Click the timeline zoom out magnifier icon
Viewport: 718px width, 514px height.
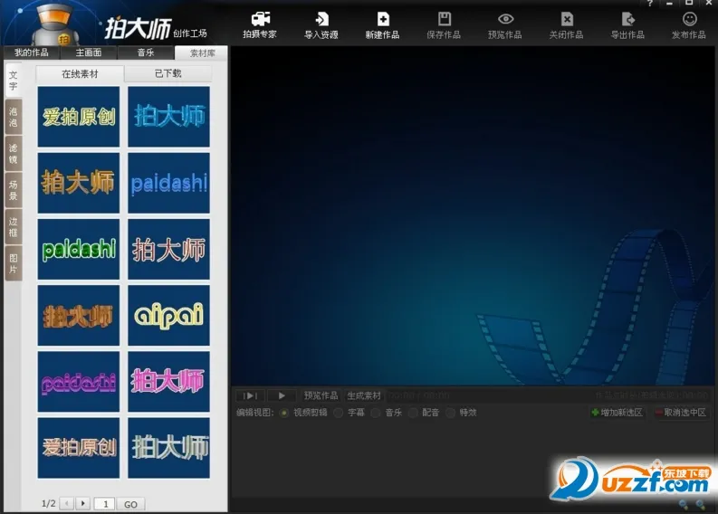tap(684, 505)
